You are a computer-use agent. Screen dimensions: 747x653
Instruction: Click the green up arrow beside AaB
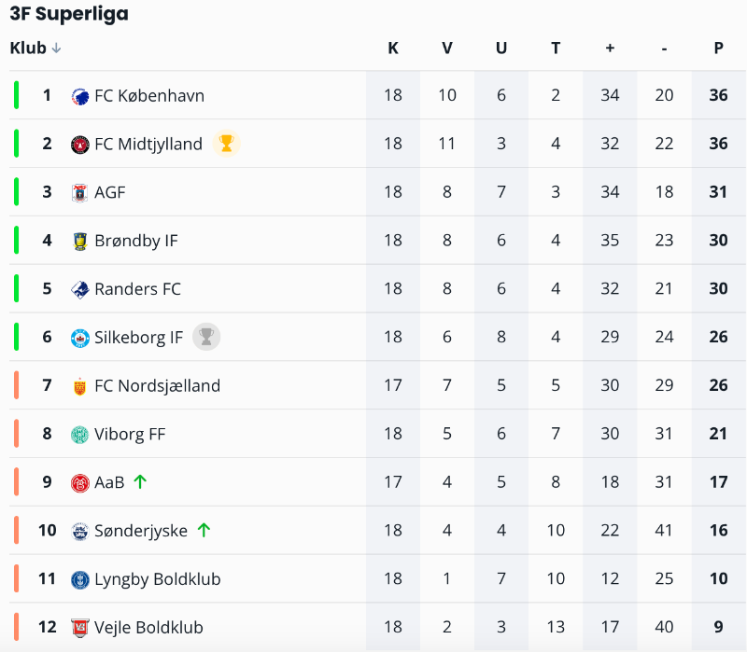pos(140,482)
